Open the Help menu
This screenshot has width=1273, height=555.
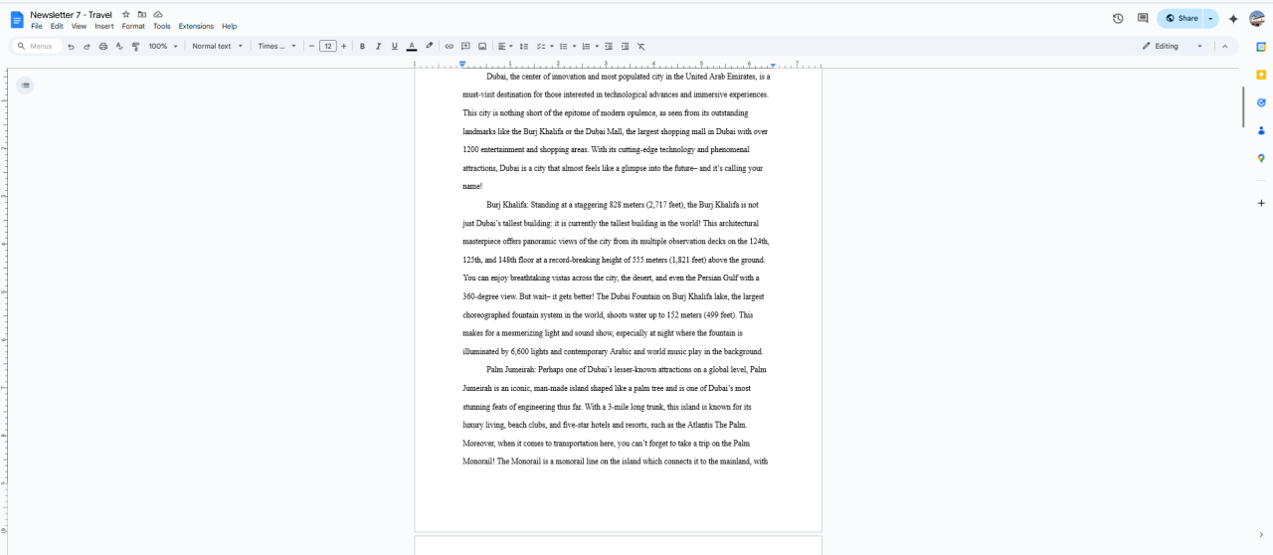[229, 27]
